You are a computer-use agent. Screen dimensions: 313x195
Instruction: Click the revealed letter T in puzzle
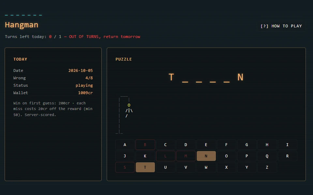[x=171, y=77]
